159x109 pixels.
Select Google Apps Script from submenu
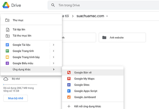93,91
